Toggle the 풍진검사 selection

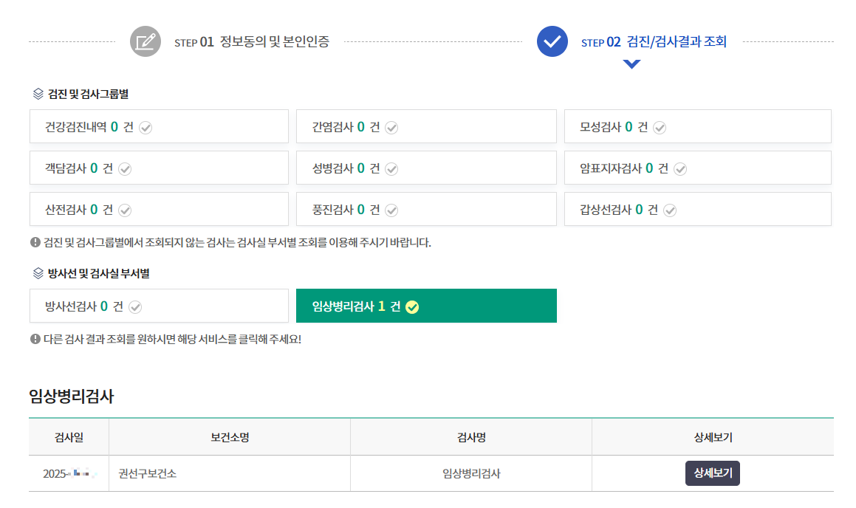click(x=426, y=209)
